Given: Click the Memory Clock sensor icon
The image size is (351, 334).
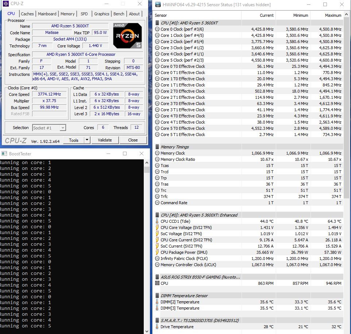Looking at the screenshot, I should [157, 153].
